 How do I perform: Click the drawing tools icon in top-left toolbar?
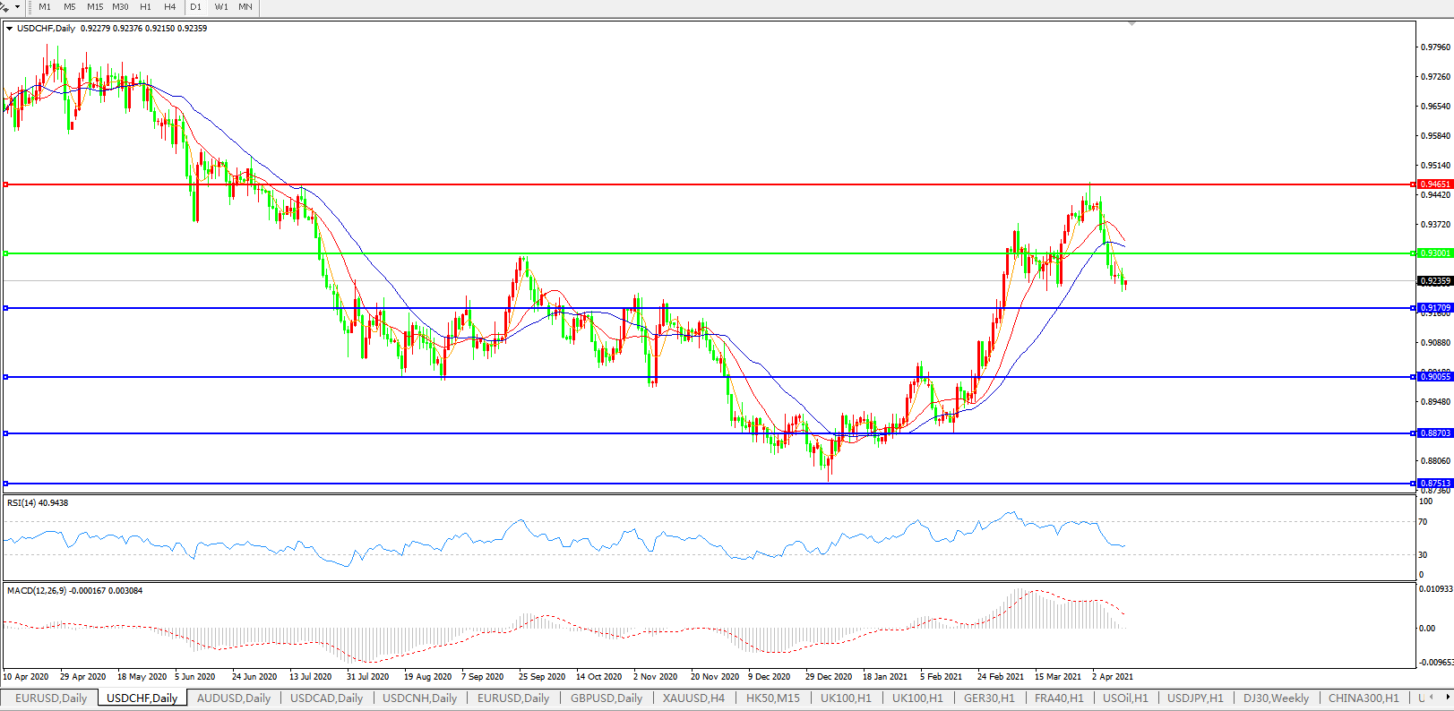pos(5,6)
